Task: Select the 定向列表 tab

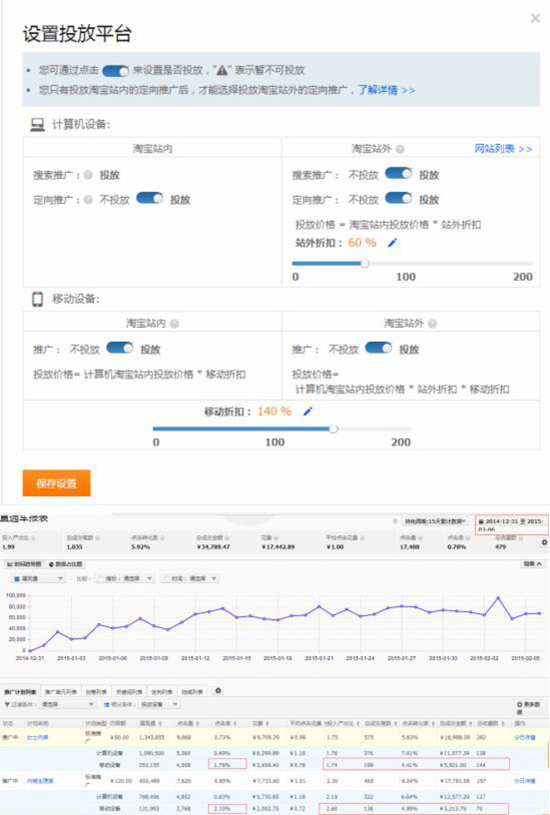Action: pos(162,692)
